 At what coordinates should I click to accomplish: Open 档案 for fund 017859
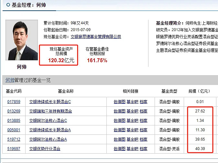point(144,102)
